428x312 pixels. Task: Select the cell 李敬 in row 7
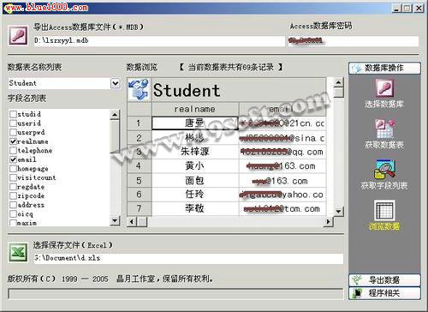tap(195, 208)
